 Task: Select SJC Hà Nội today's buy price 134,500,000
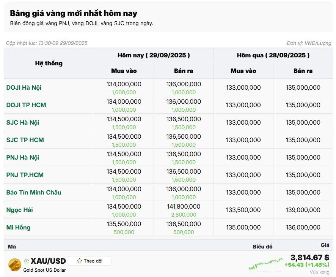pyautogui.click(x=124, y=119)
